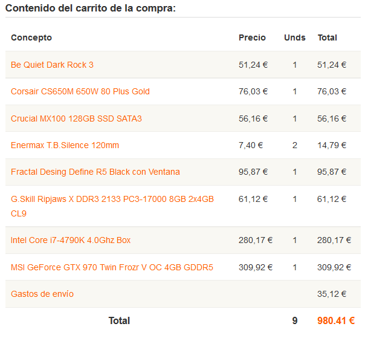Viewport: 368px width, 341px height.
Task: Open the Corsair CS650M 650W product link
Action: (80, 91)
